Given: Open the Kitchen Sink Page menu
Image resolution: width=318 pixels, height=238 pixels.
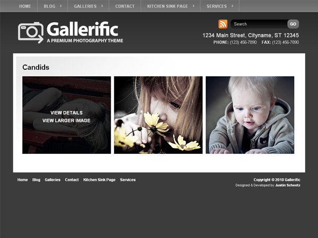Looking at the screenshot, I should click(x=167, y=6).
